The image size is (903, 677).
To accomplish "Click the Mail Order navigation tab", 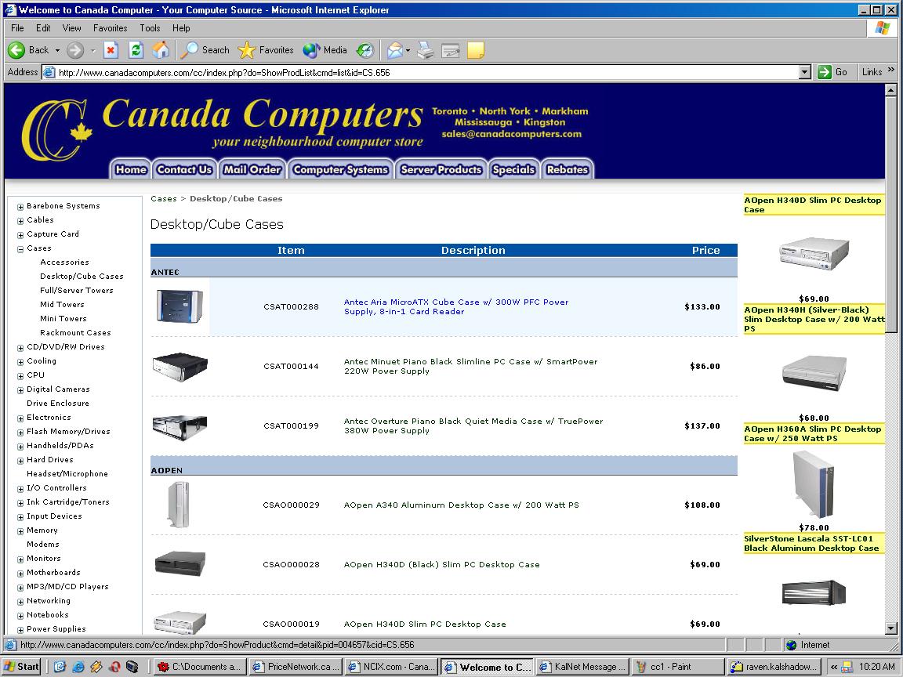I will coord(252,169).
